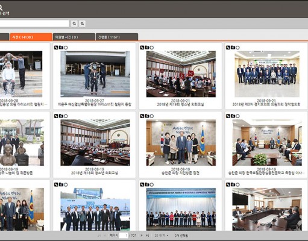The image size is (308, 241).
Task: Open the 제19회 청소년 의회교실 thumbnail
Action: pos(181,74)
